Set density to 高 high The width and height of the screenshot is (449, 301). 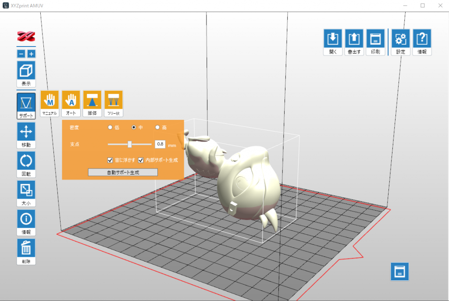(x=157, y=127)
